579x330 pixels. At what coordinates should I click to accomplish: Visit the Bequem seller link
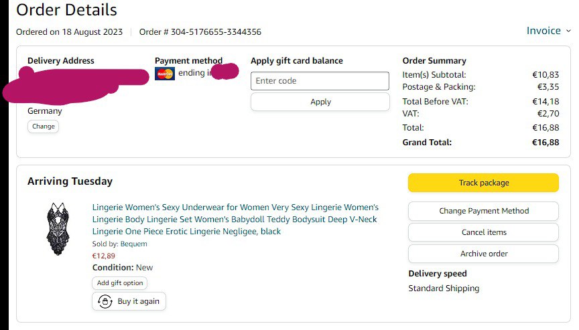pos(134,244)
